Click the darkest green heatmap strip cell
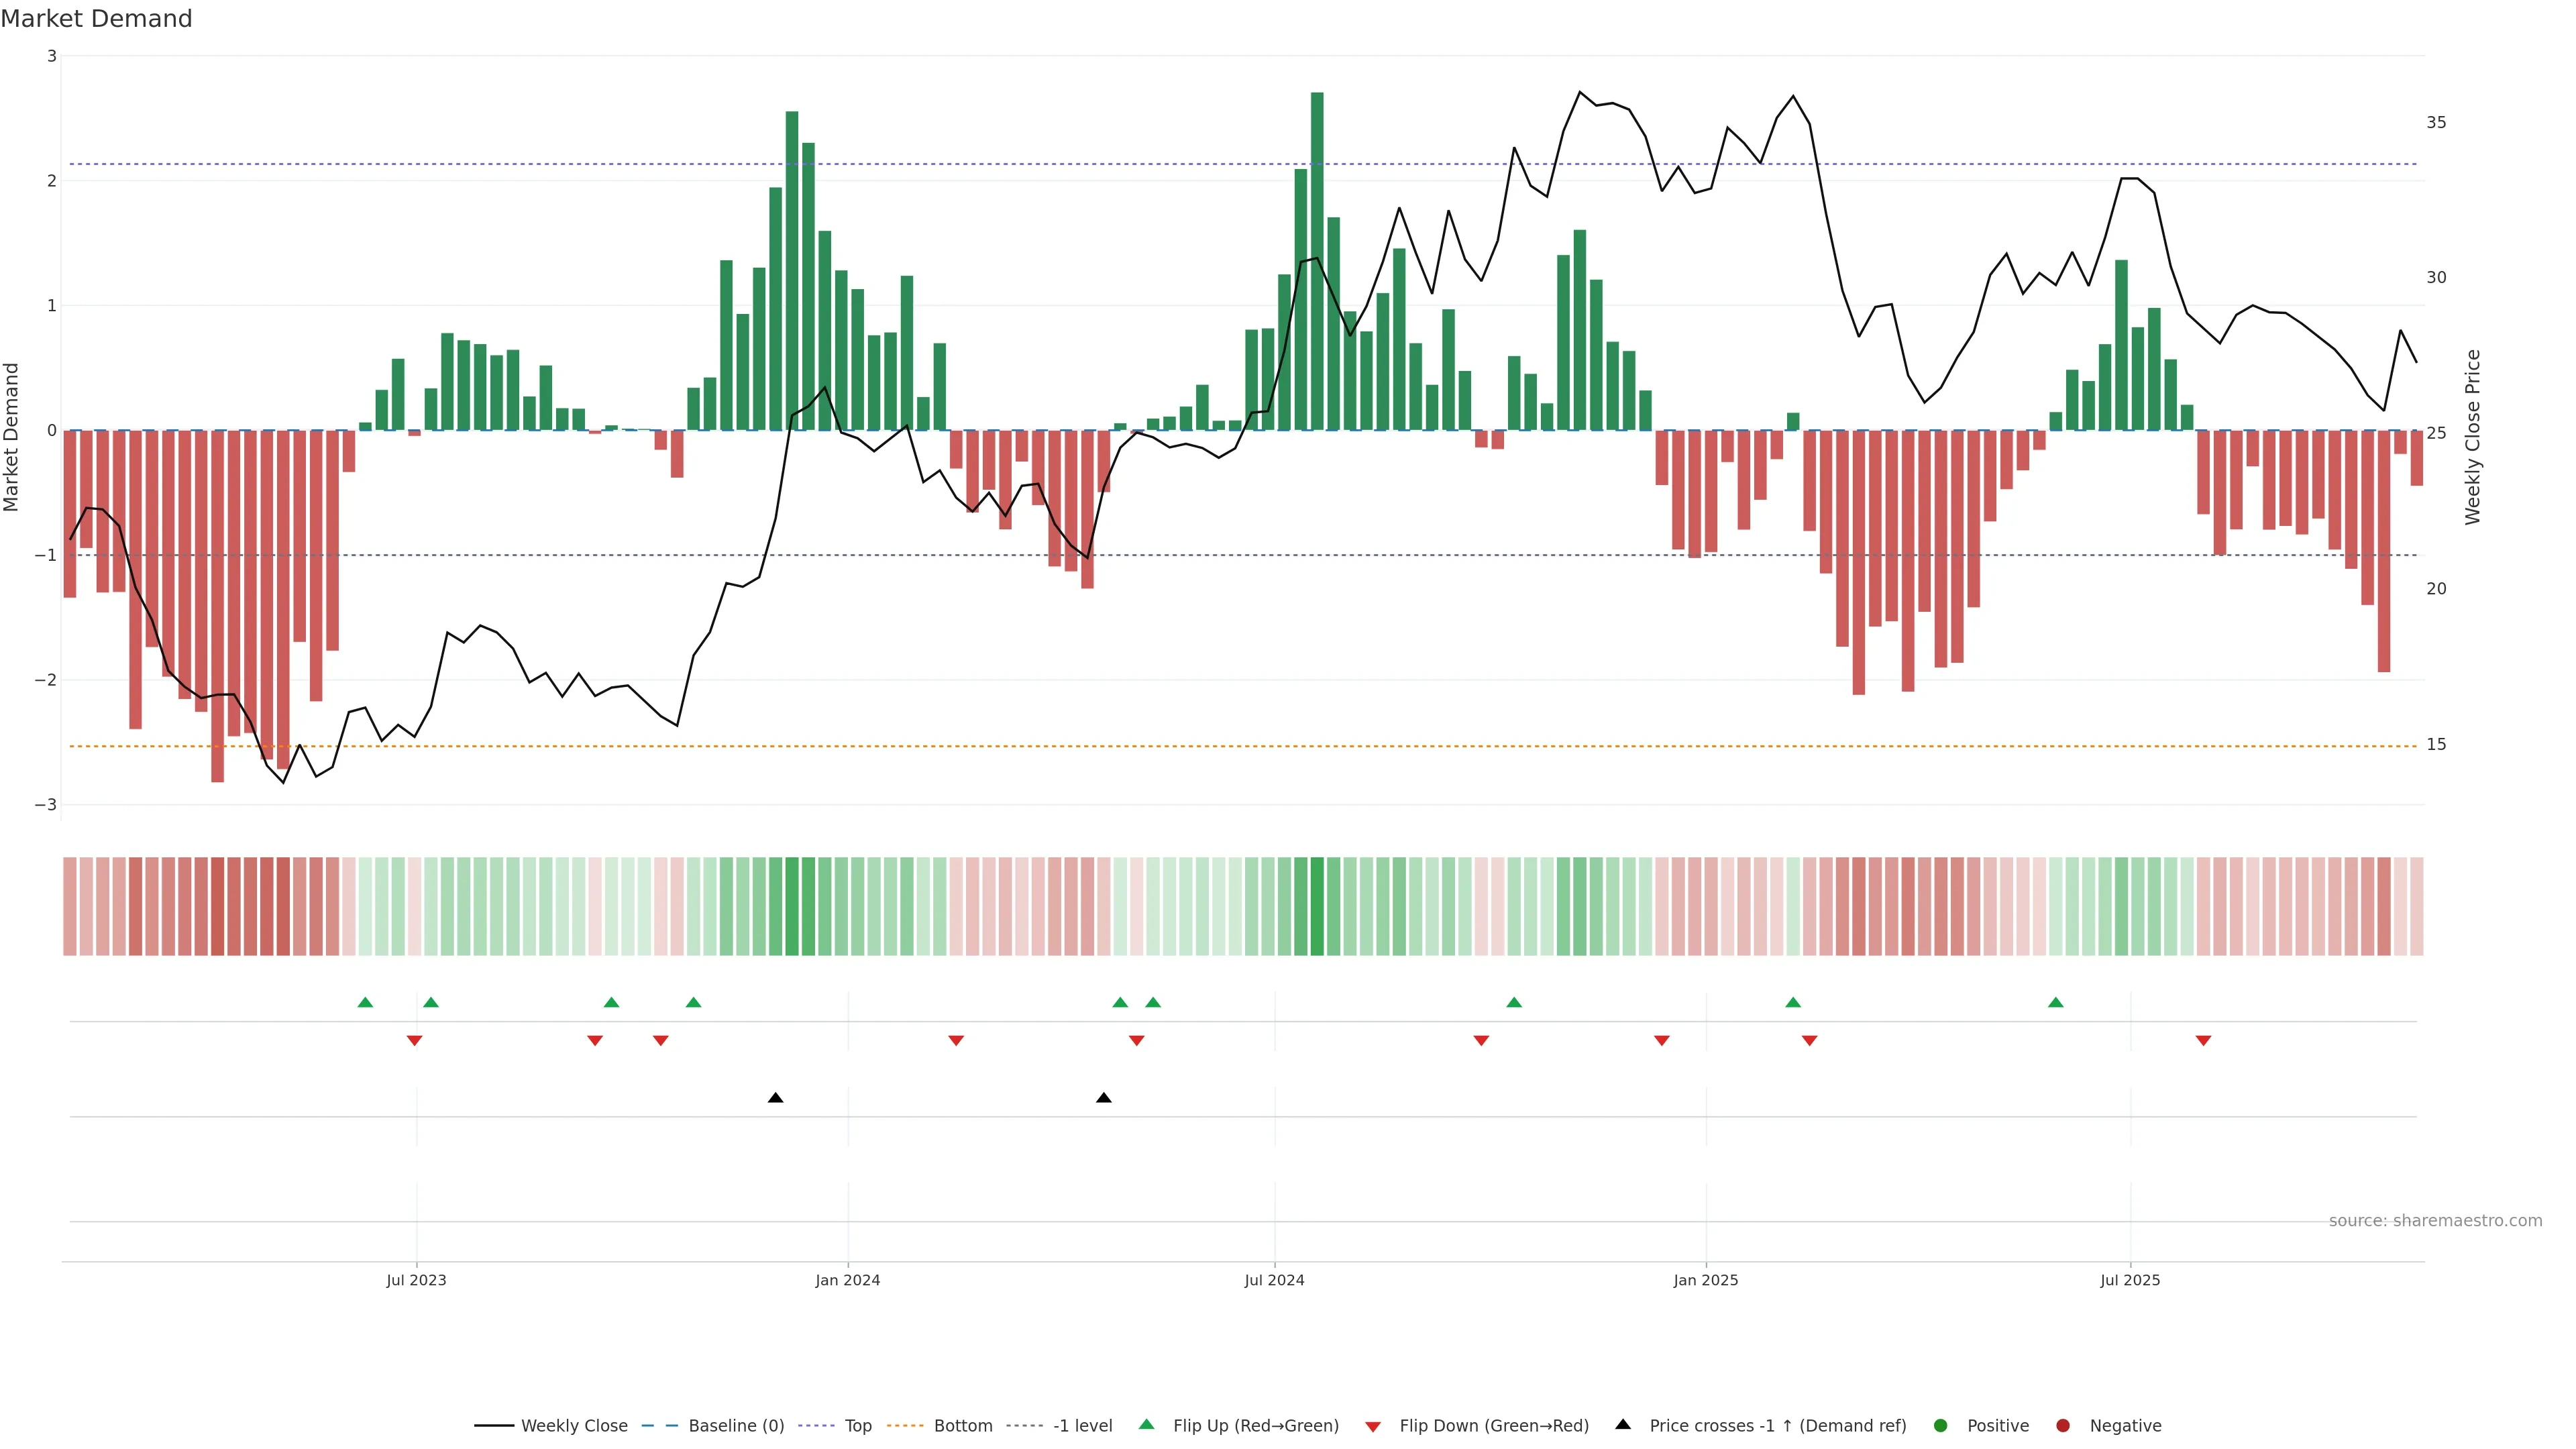 pos(1317,906)
